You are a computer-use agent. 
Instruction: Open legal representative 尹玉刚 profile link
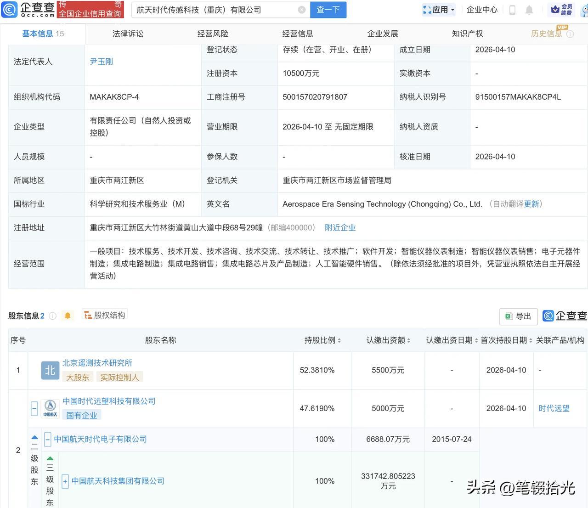101,61
